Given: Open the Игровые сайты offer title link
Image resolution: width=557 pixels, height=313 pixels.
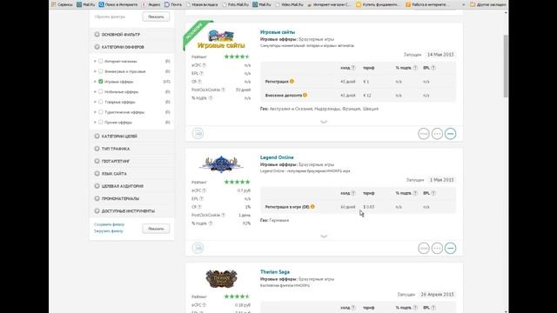Looking at the screenshot, I should click(x=278, y=32).
